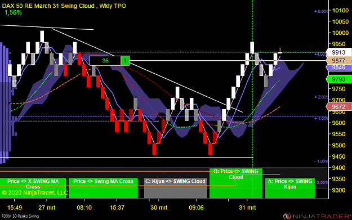Click the 09:06 time axis label
This screenshot has width=352, height=220.
196,208
